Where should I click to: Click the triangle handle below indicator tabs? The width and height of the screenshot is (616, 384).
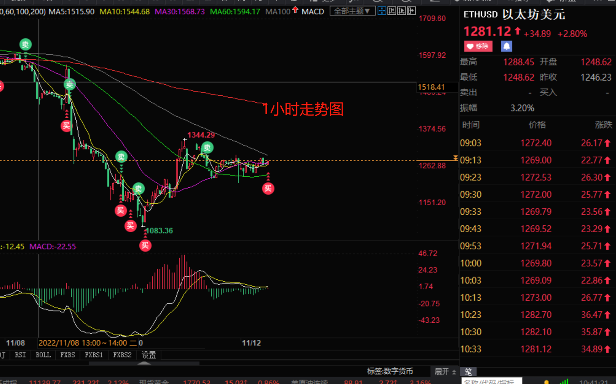coord(144,363)
